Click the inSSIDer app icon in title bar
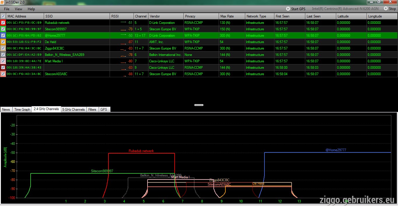Image resolution: width=398 pixels, height=206 pixels. click(2, 2)
